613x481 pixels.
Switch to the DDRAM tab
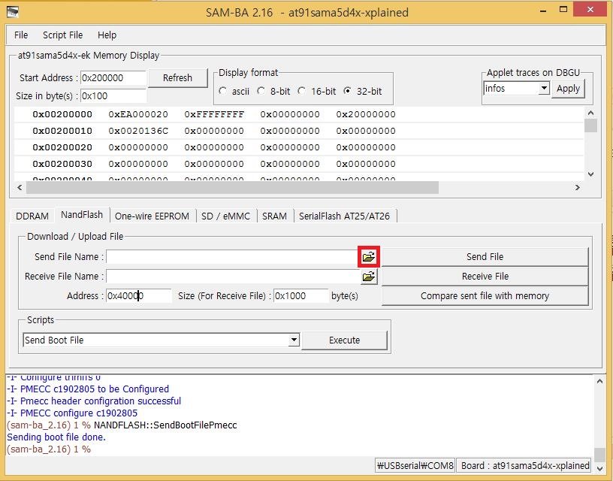click(32, 216)
